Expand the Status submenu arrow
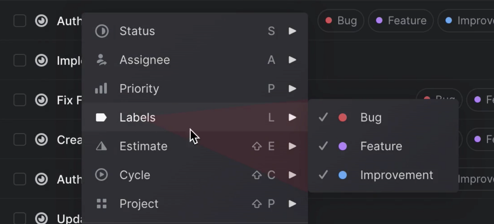 (293, 31)
